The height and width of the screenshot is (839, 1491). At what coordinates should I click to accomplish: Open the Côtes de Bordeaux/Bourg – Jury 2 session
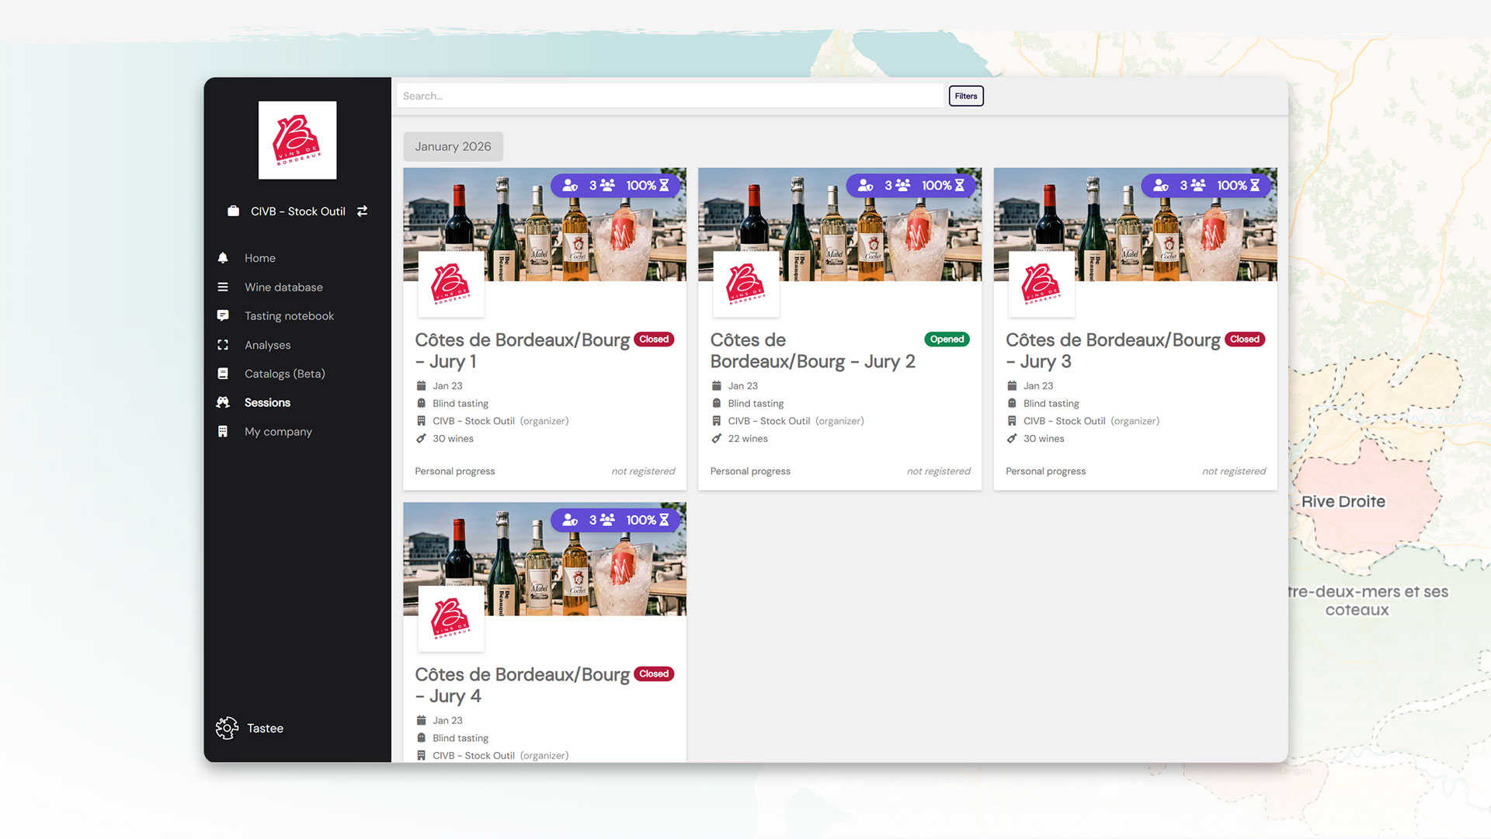point(812,350)
